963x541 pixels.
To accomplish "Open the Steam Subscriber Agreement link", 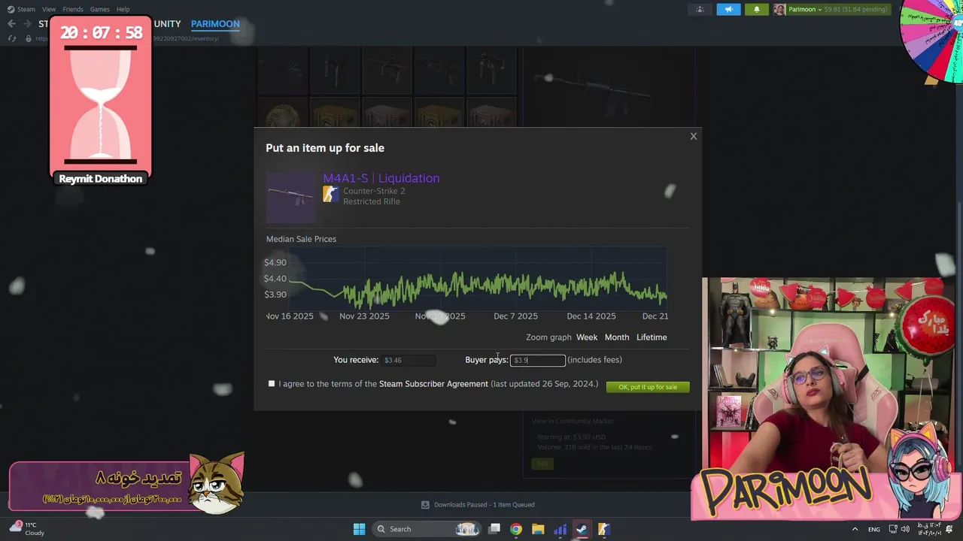I will [433, 384].
